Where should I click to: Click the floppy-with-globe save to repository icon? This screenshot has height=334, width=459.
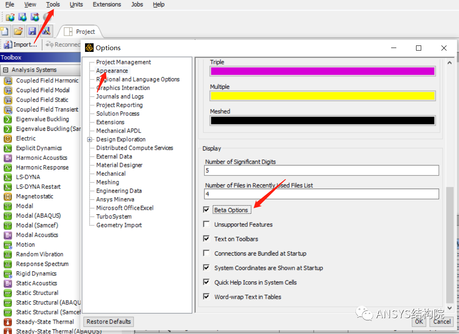click(22, 17)
